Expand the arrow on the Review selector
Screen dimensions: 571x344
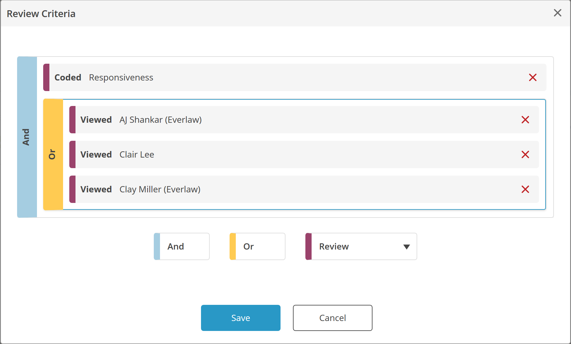click(406, 247)
